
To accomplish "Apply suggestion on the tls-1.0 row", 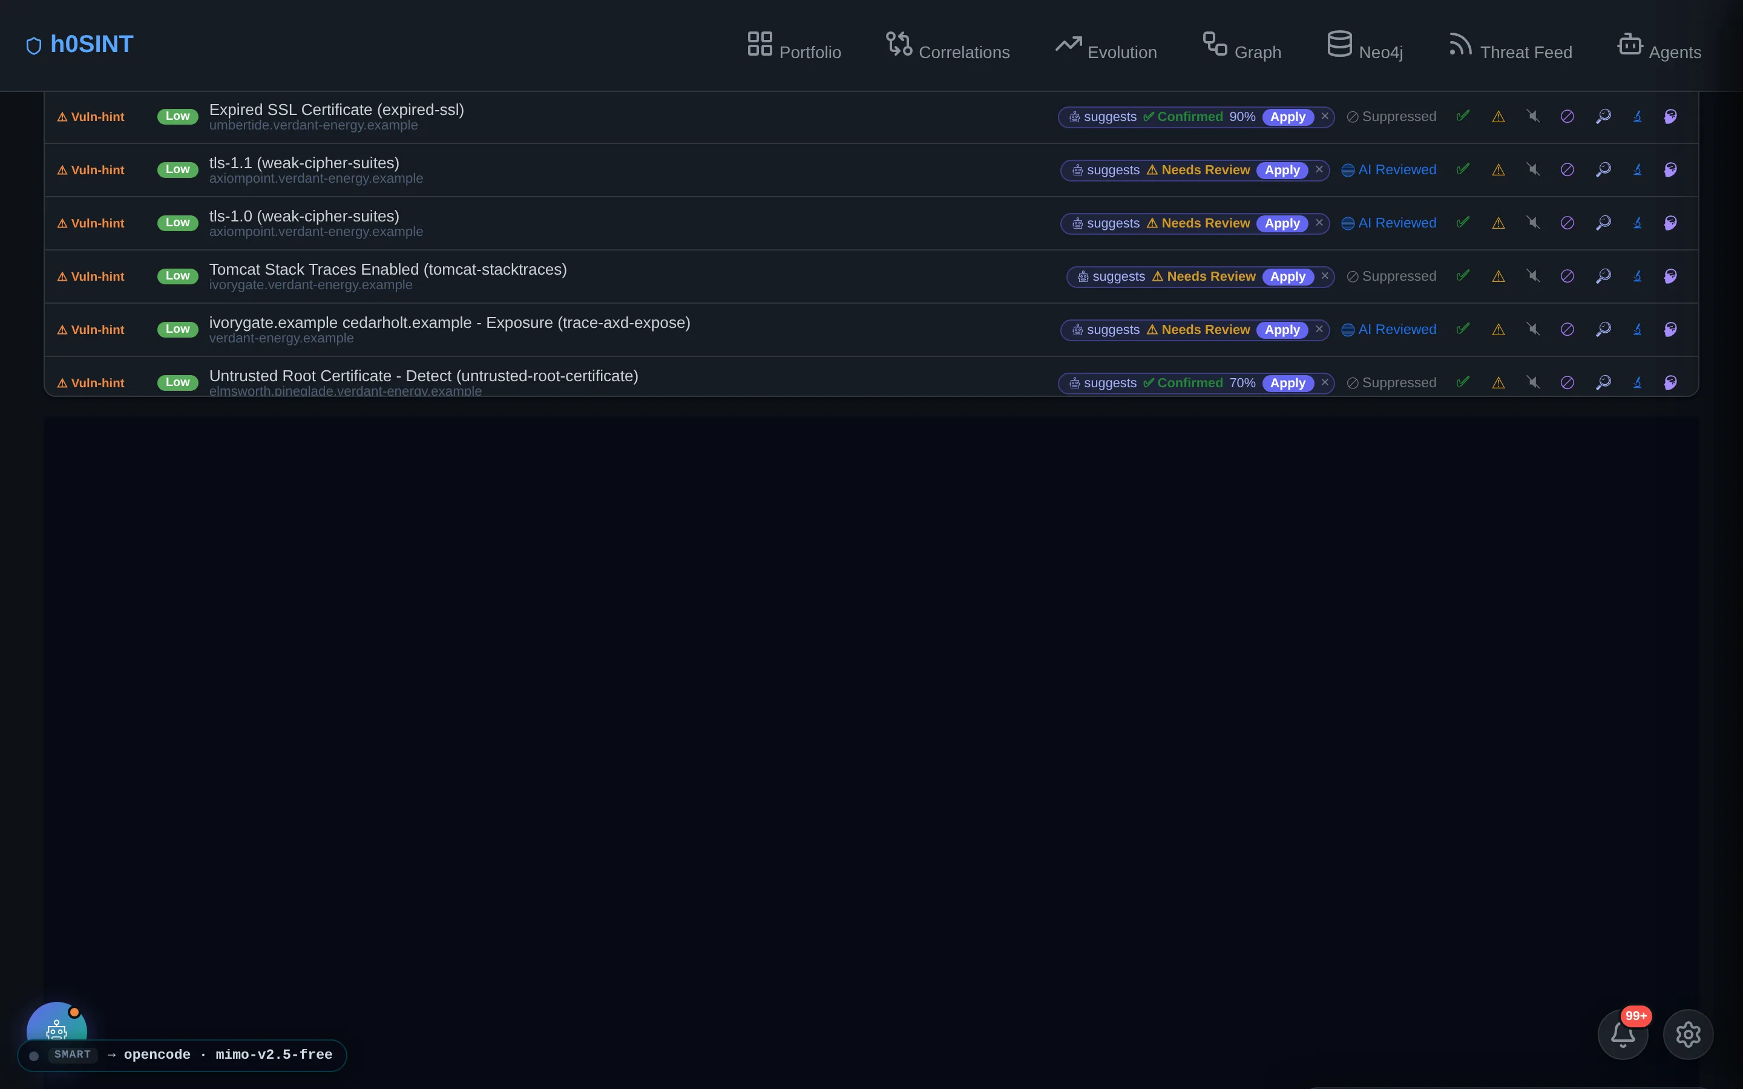I will click(1282, 223).
